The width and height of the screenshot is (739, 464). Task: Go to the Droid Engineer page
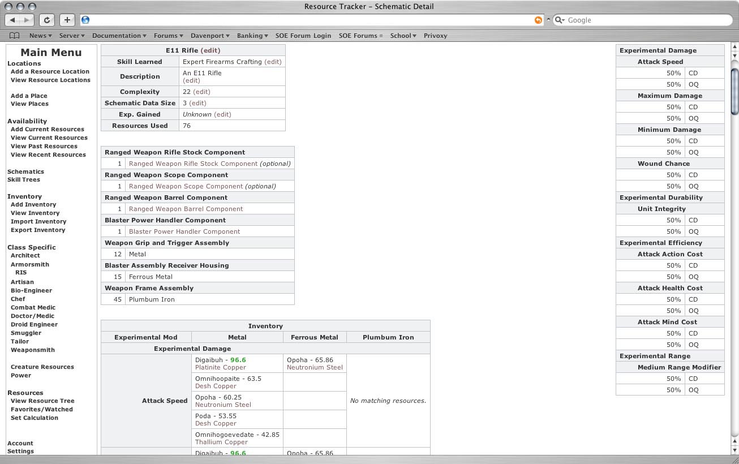[34, 325]
